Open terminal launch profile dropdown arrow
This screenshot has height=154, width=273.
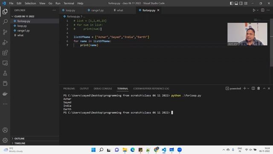(x=248, y=89)
